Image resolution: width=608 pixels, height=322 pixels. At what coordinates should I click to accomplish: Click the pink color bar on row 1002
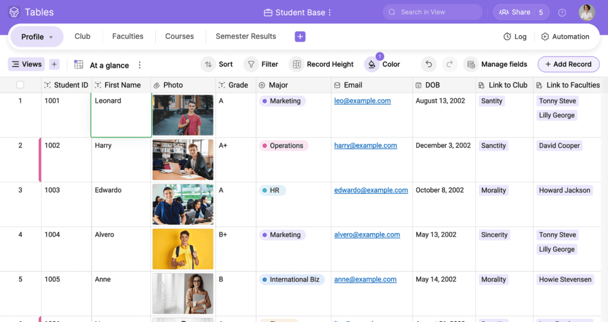click(40, 160)
